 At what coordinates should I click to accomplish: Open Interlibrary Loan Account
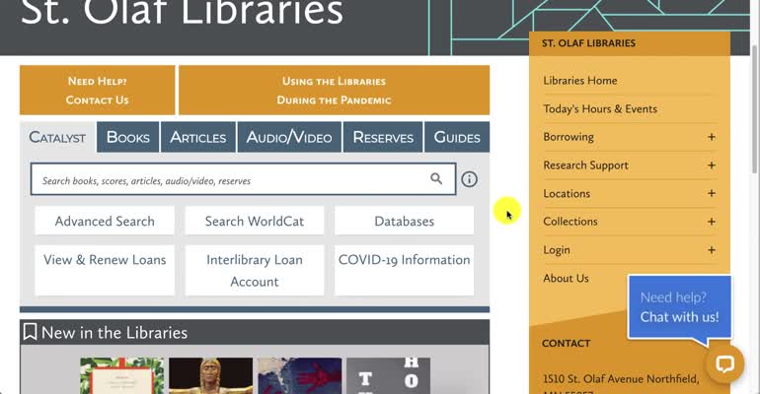click(x=255, y=270)
